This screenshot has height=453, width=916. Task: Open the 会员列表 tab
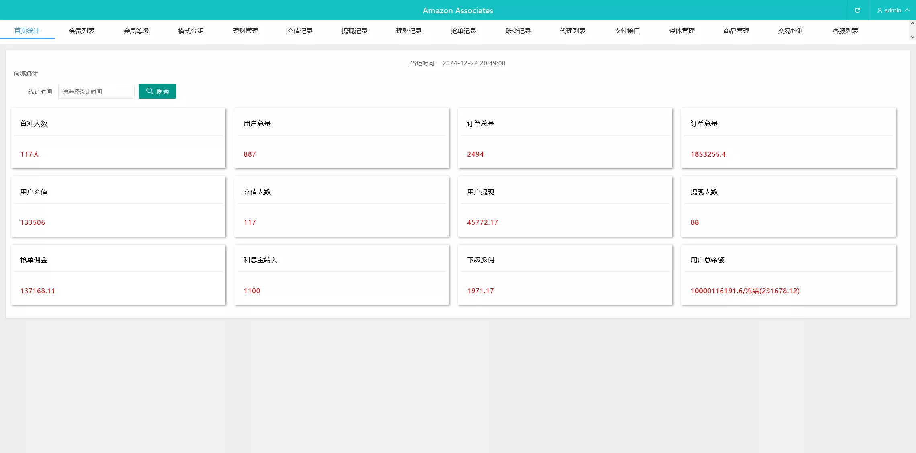(82, 31)
